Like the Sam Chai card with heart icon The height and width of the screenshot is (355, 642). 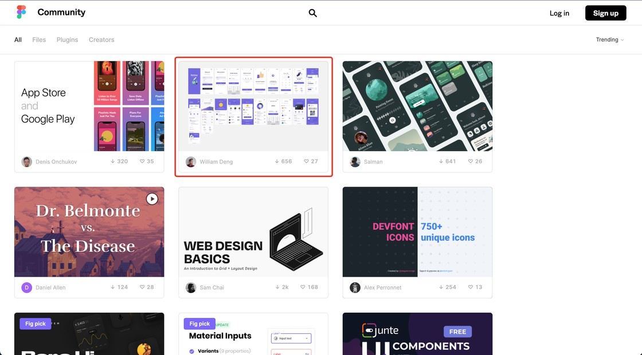pos(303,287)
